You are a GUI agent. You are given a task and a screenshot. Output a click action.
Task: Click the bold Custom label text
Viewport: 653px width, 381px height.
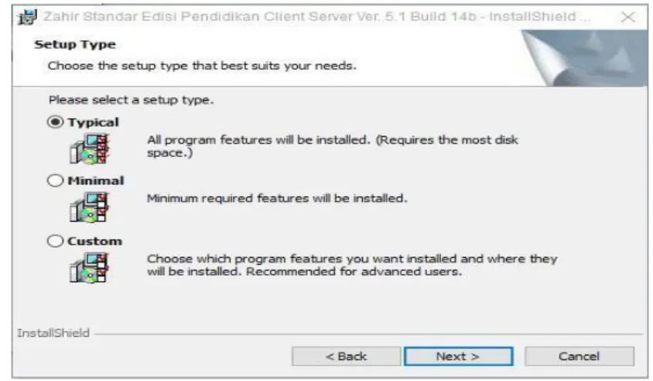95,241
